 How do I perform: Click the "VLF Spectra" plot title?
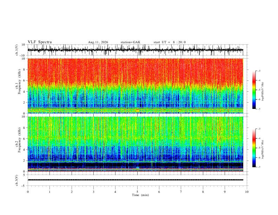40,42
